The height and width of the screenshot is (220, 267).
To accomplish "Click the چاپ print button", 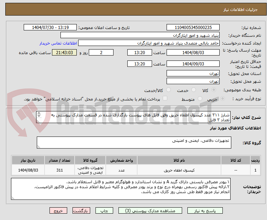I will [104, 211].
